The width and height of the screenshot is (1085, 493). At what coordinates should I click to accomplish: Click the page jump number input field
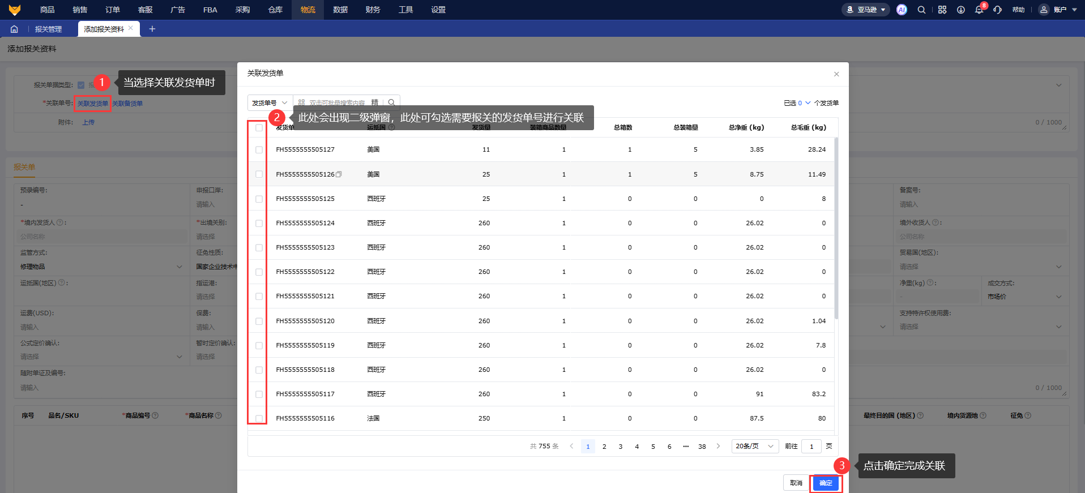(811, 446)
